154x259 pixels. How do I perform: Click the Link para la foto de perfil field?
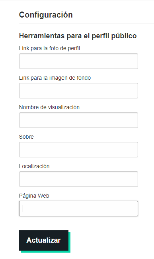(78, 61)
